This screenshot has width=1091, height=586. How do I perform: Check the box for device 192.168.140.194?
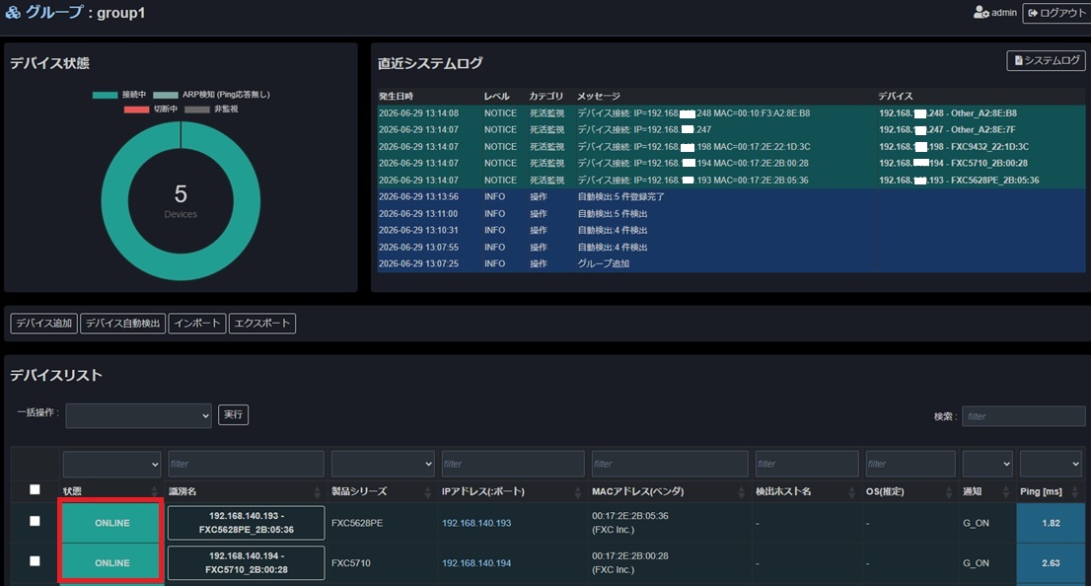35,561
